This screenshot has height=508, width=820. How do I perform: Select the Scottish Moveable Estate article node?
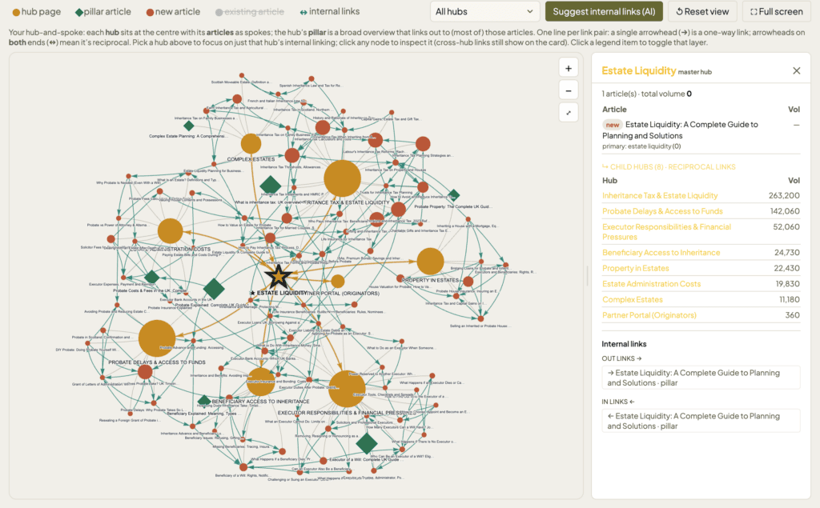[x=242, y=76]
